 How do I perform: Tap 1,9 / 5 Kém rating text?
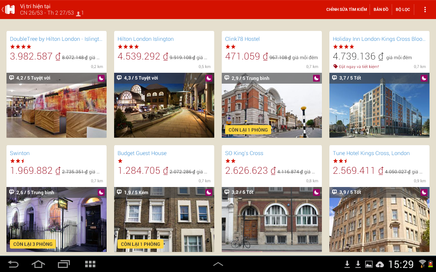(x=136, y=192)
